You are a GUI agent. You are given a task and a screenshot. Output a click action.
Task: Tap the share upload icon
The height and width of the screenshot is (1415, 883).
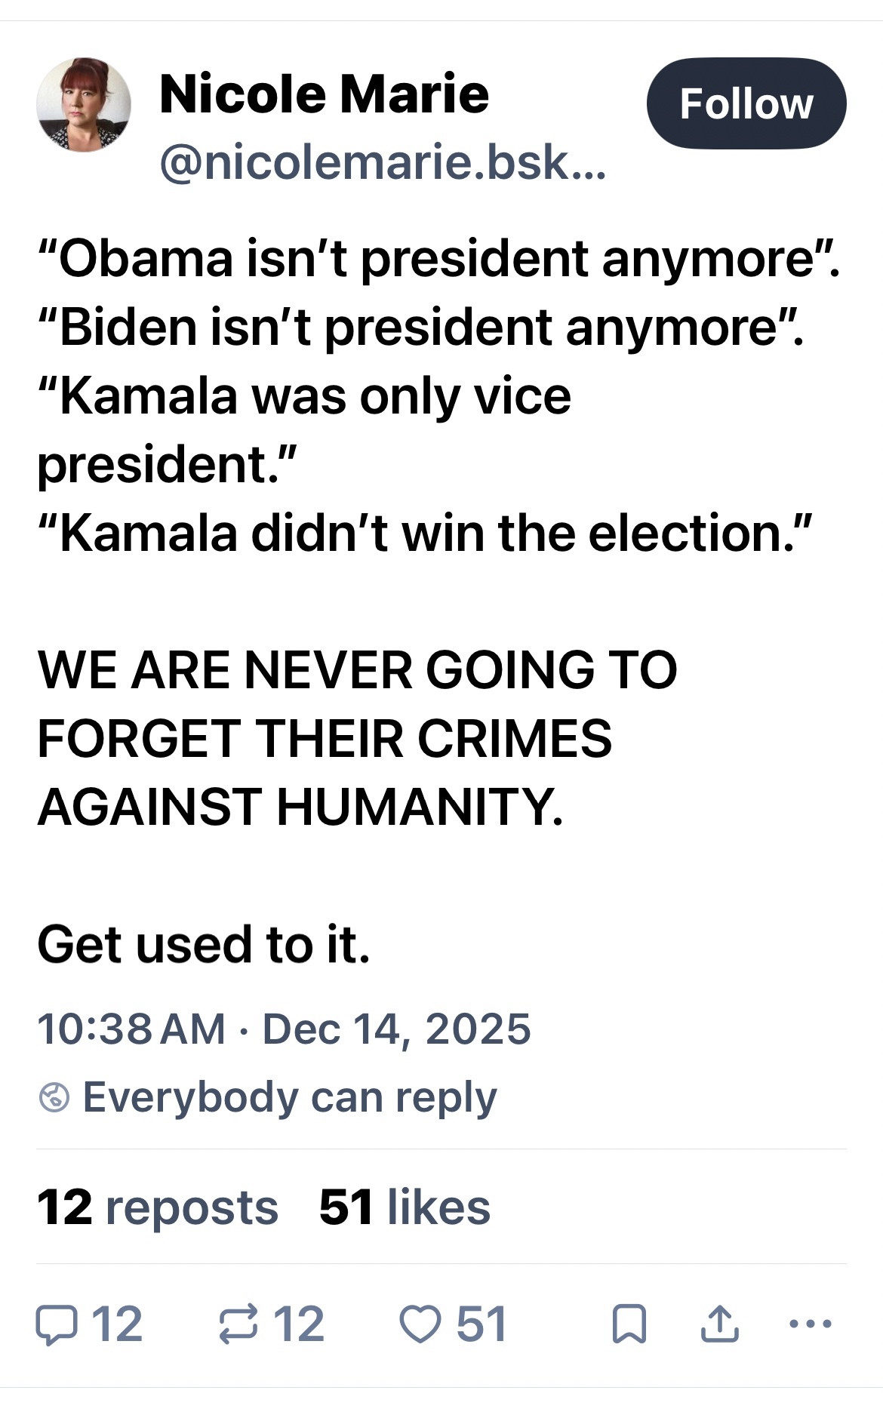719,1326
